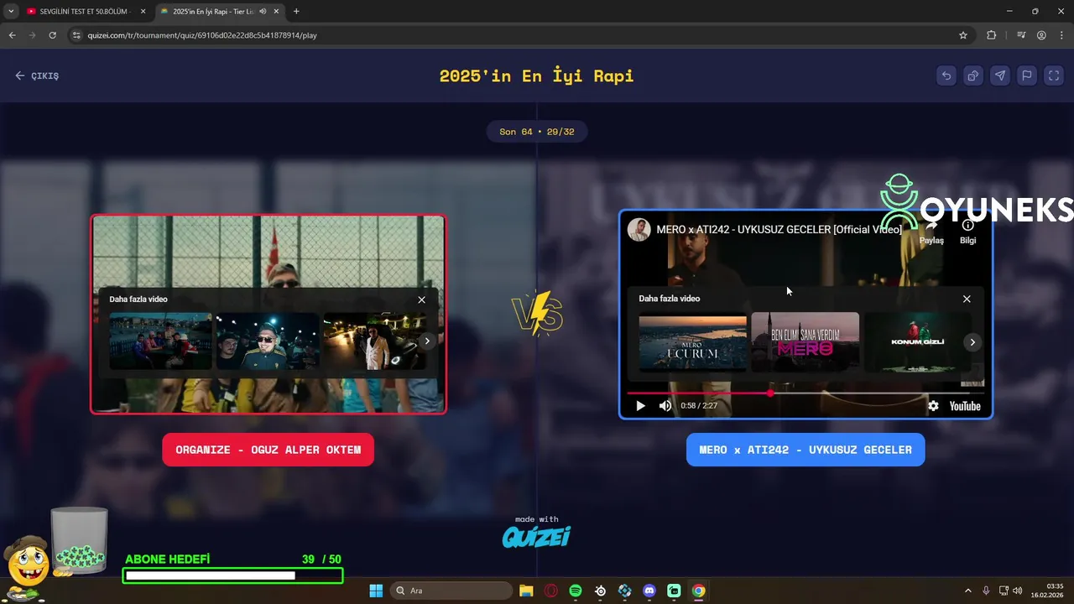Open the media control icon in the Chrome toolbar

1021,35
